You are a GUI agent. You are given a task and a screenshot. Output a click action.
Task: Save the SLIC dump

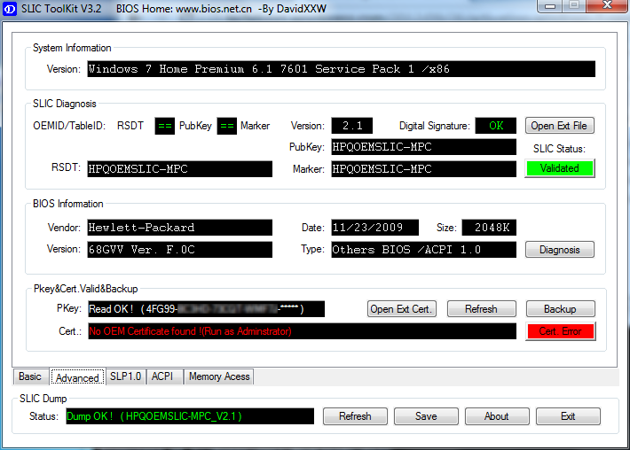tap(426, 416)
